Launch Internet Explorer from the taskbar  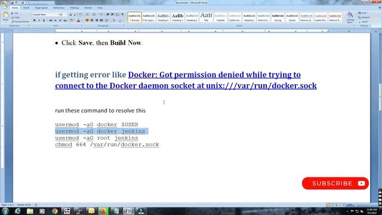tap(17, 211)
